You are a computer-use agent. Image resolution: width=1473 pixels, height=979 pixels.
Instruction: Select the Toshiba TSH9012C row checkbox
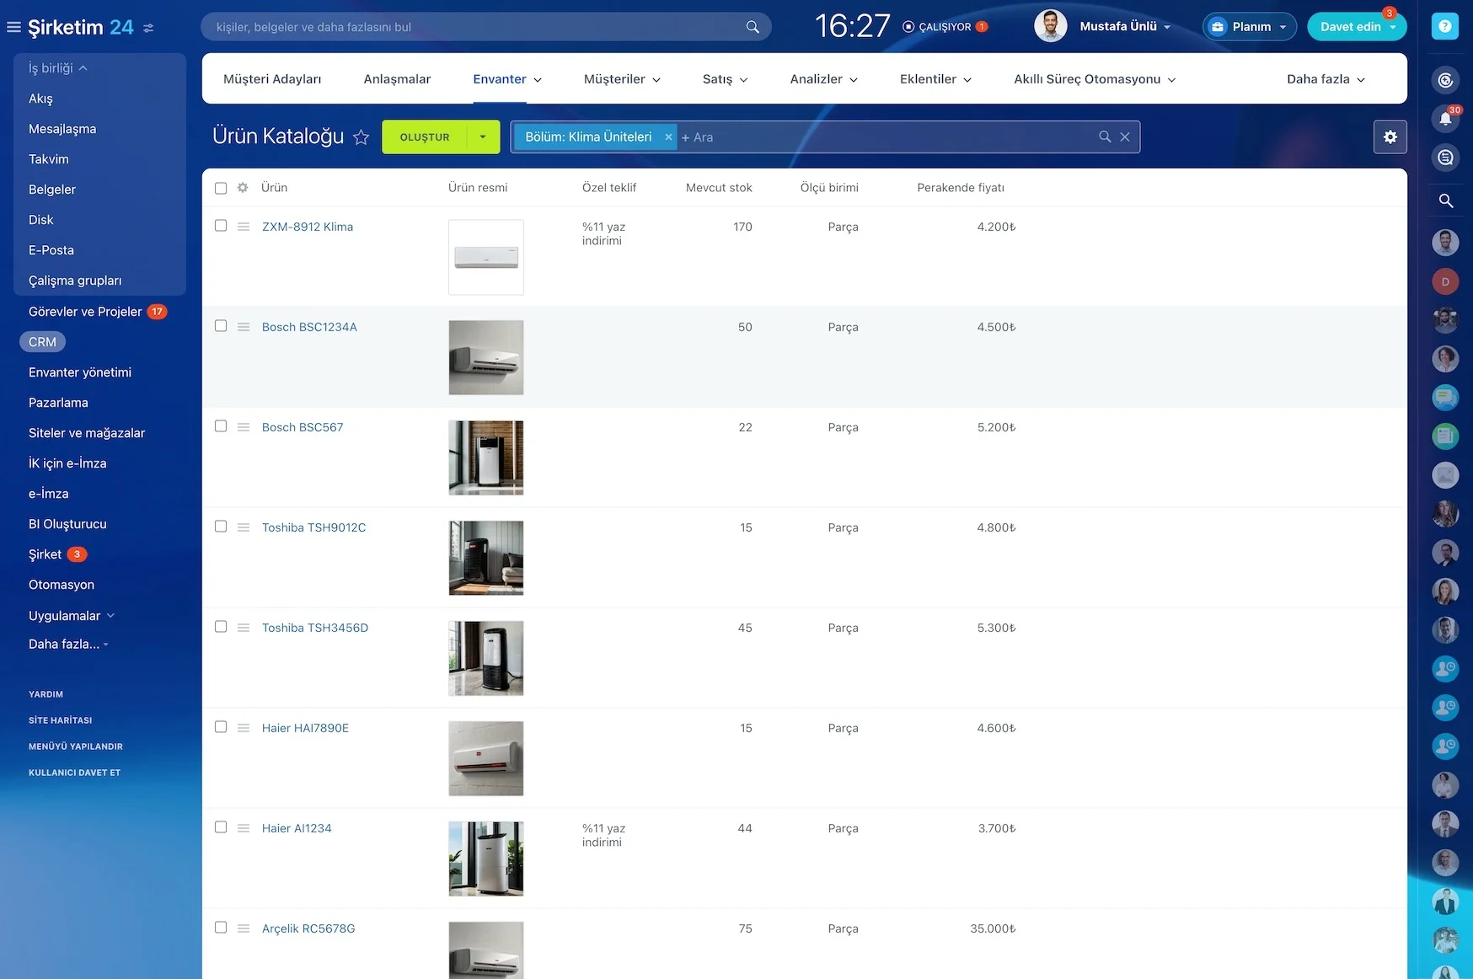[x=221, y=527]
